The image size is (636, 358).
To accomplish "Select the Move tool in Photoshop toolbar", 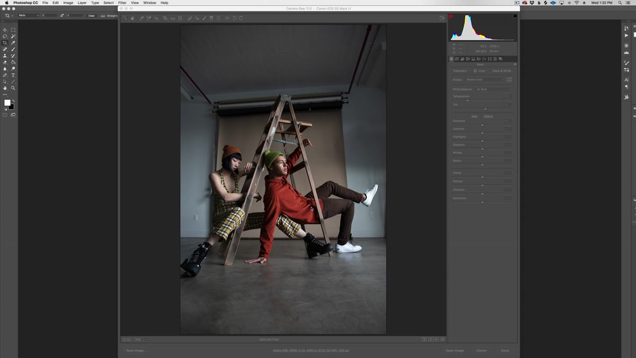I will click(5, 30).
